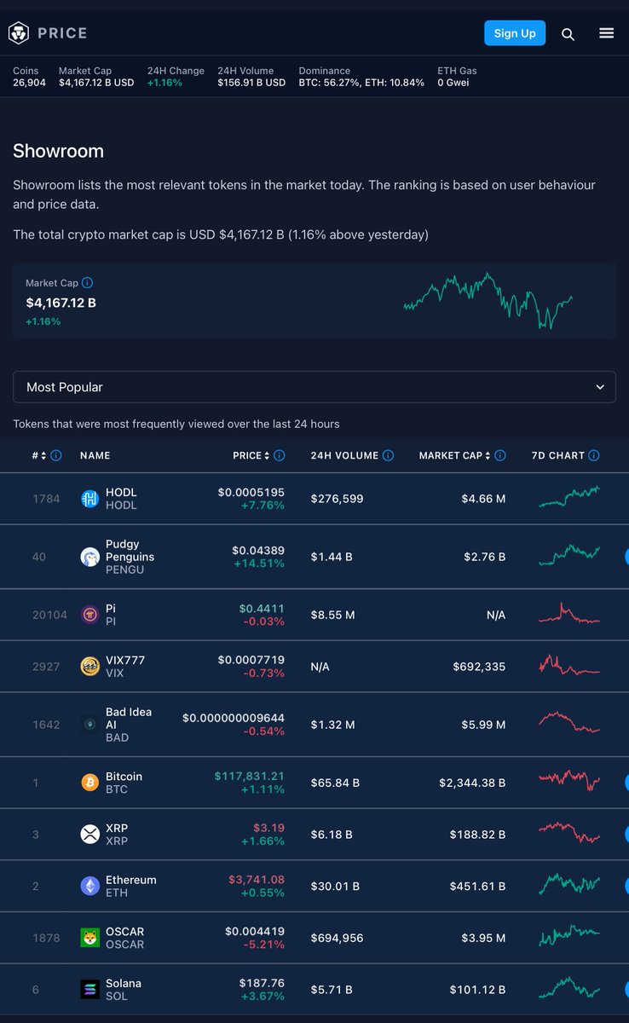
Task: Click Ethereum 7-day sparkline chart
Action: [569, 885]
